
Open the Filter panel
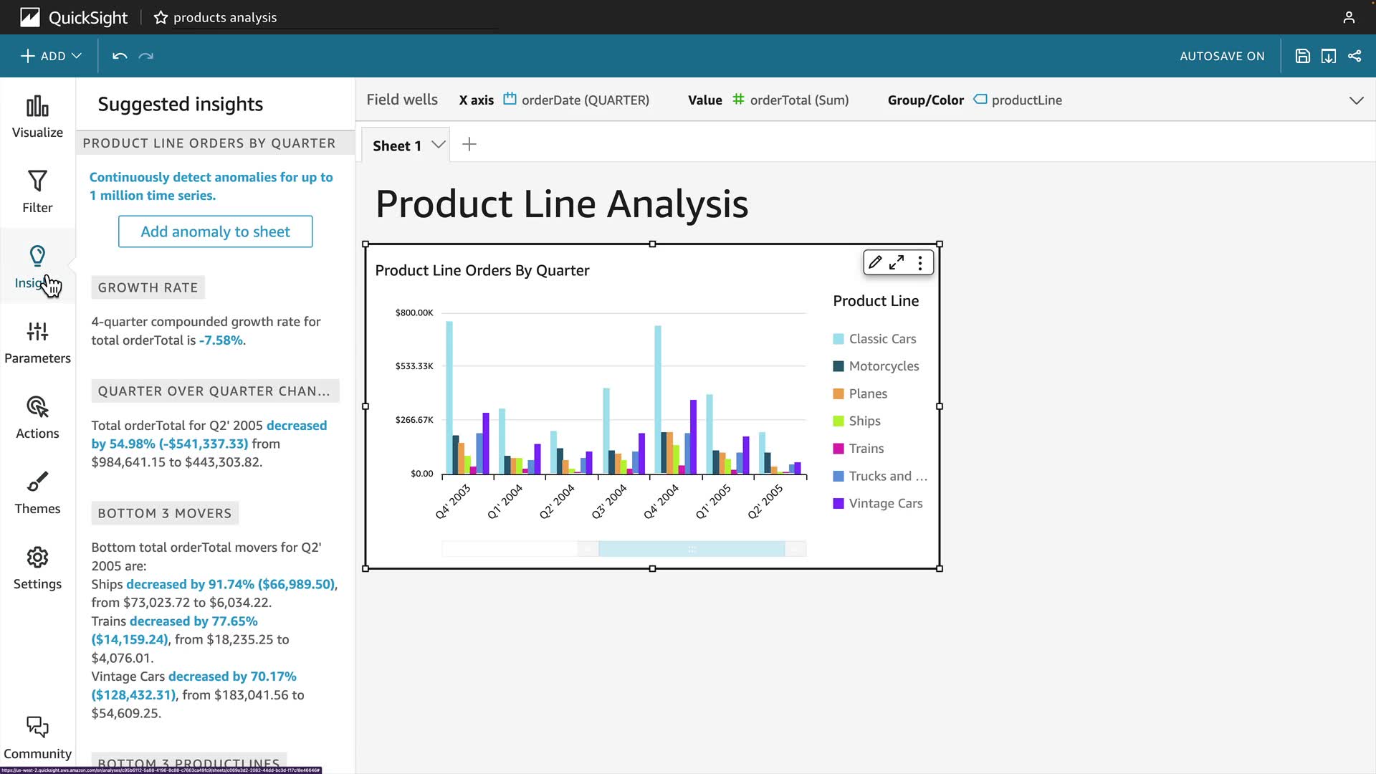(37, 191)
